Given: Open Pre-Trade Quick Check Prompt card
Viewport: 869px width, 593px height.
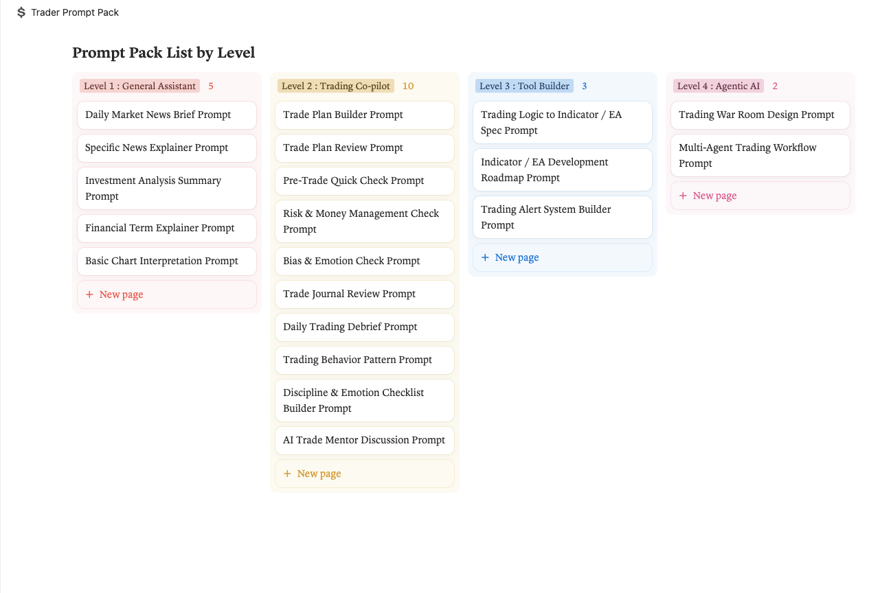Looking at the screenshot, I should tap(365, 181).
